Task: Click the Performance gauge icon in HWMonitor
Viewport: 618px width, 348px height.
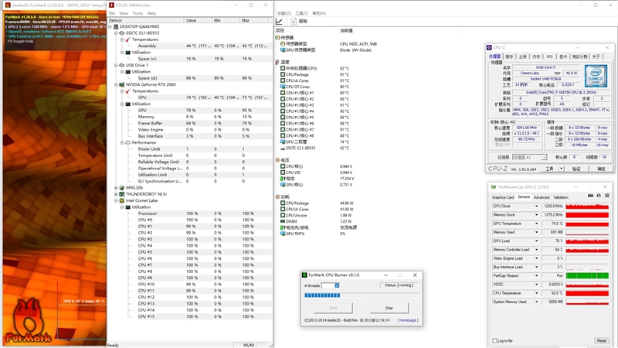Action: 127,142
